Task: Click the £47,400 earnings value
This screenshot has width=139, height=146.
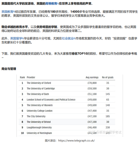Action: [x=92, y=111]
